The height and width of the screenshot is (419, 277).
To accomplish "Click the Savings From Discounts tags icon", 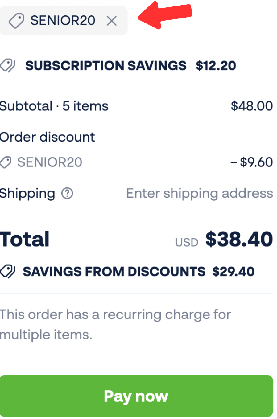I will pos(7,272).
